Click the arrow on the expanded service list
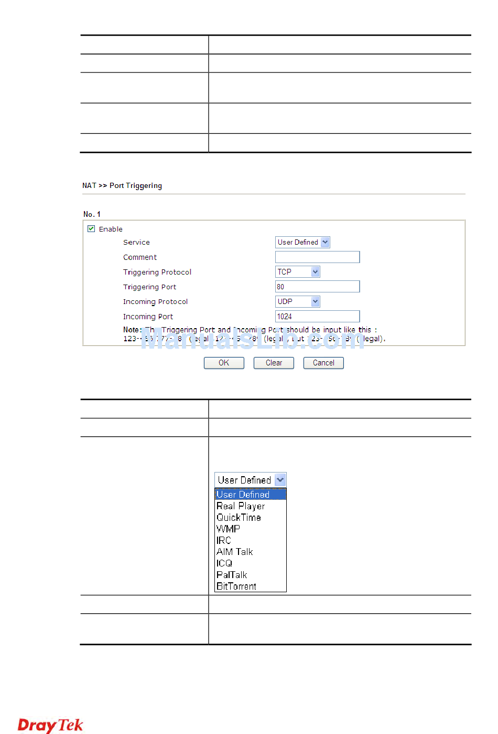This screenshot has height=734, width=498. (280, 480)
